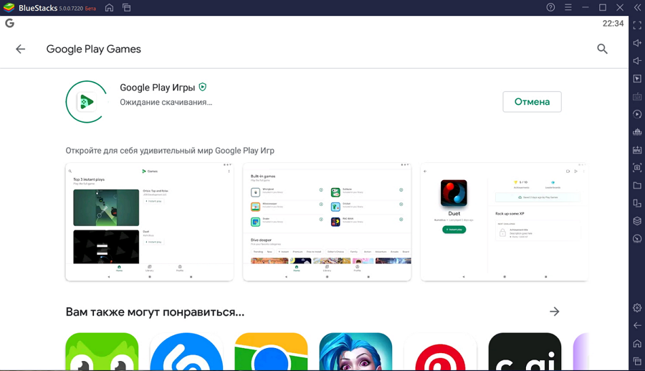Open BlueStacks settings gear icon

(637, 308)
